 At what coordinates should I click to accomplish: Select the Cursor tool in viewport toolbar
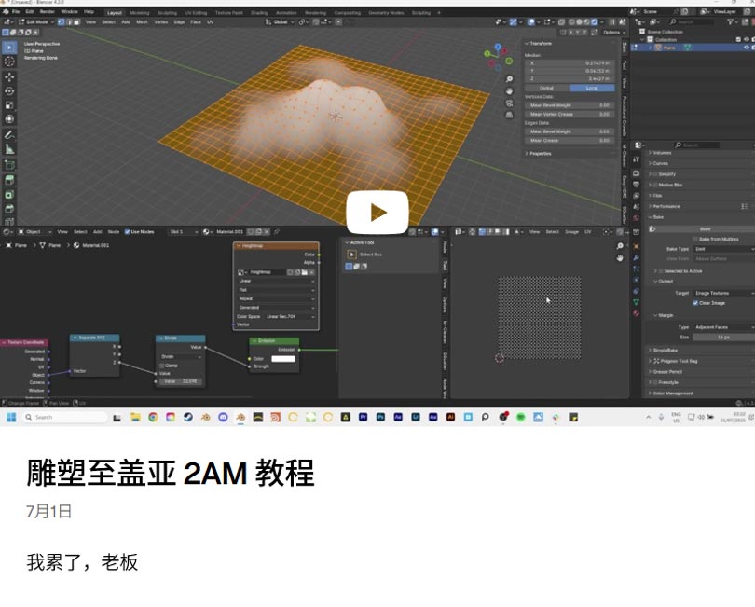9,62
